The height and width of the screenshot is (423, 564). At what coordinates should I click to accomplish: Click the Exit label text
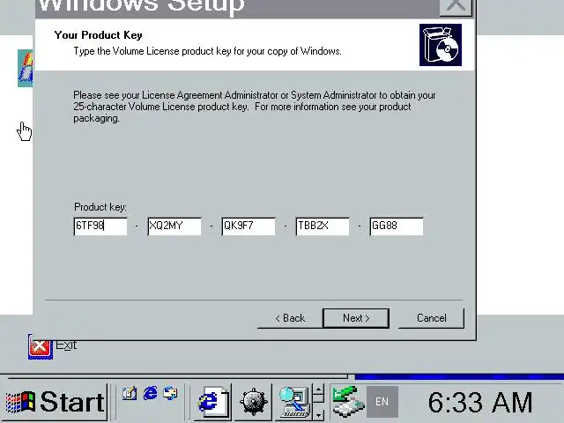click(66, 345)
